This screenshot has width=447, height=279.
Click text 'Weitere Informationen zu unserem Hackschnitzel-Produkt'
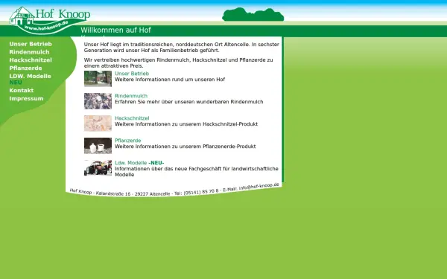[x=186, y=124]
